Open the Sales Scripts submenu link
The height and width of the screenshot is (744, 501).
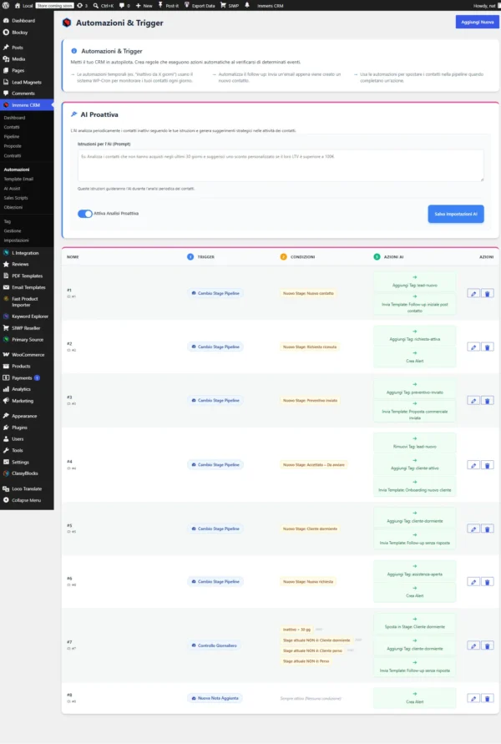click(x=16, y=198)
